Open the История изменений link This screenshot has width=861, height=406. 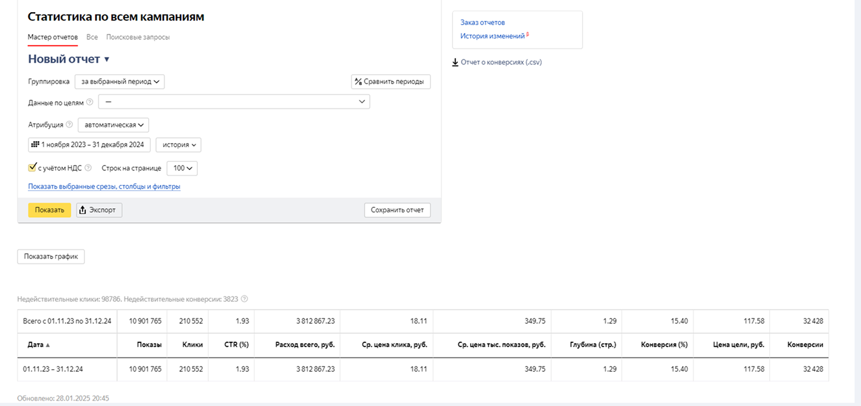tap(493, 36)
